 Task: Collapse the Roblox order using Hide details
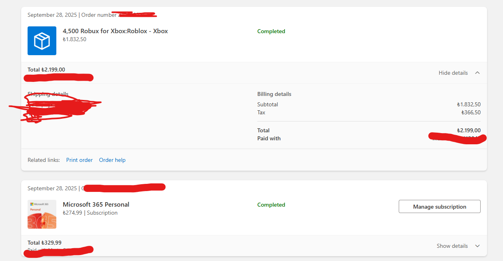[453, 73]
